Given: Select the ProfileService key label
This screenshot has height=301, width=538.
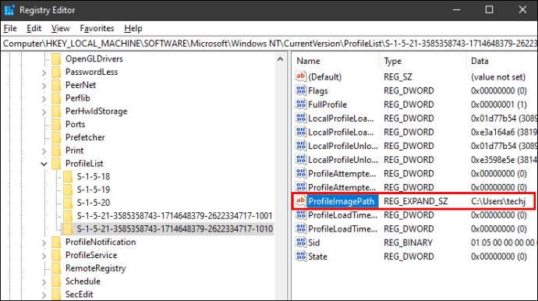Looking at the screenshot, I should (91, 255).
